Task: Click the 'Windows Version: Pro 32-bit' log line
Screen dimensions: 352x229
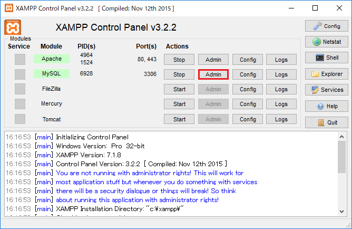Action: coord(100,146)
